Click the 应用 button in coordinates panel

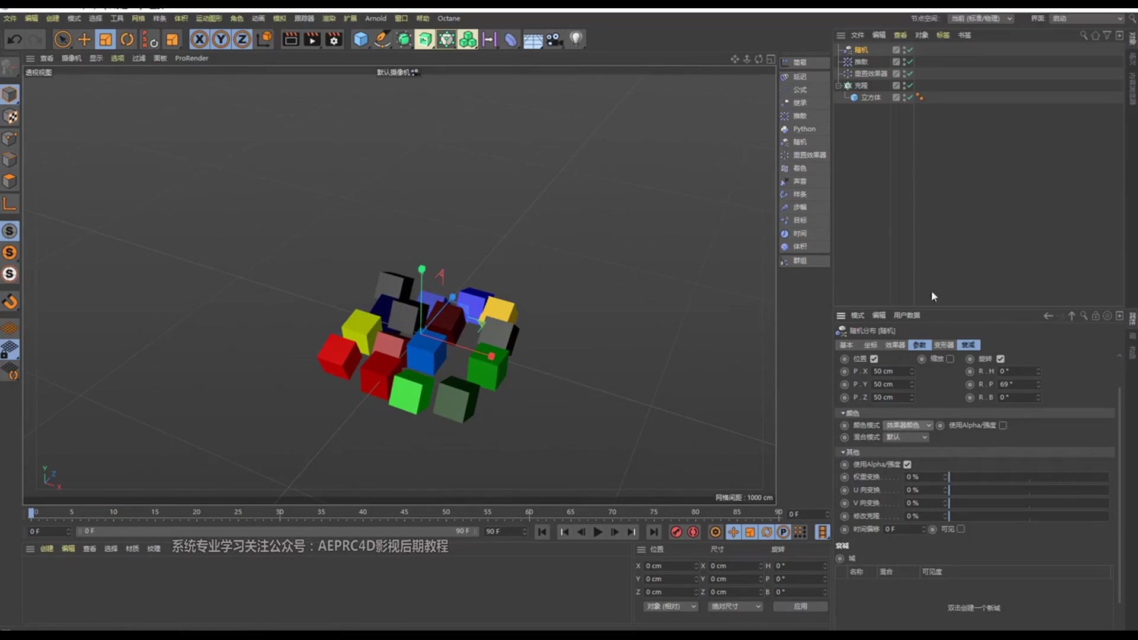[800, 606]
